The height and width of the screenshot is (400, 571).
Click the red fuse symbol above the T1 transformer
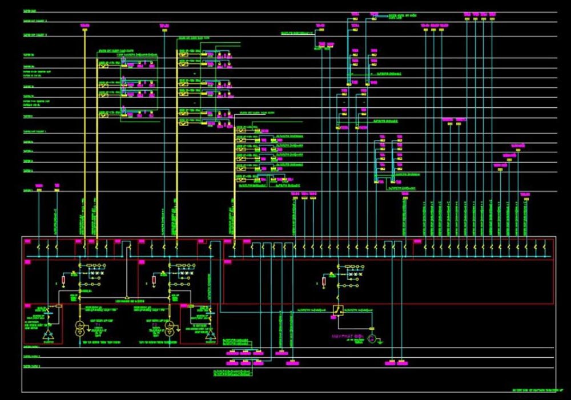[x=64, y=280]
